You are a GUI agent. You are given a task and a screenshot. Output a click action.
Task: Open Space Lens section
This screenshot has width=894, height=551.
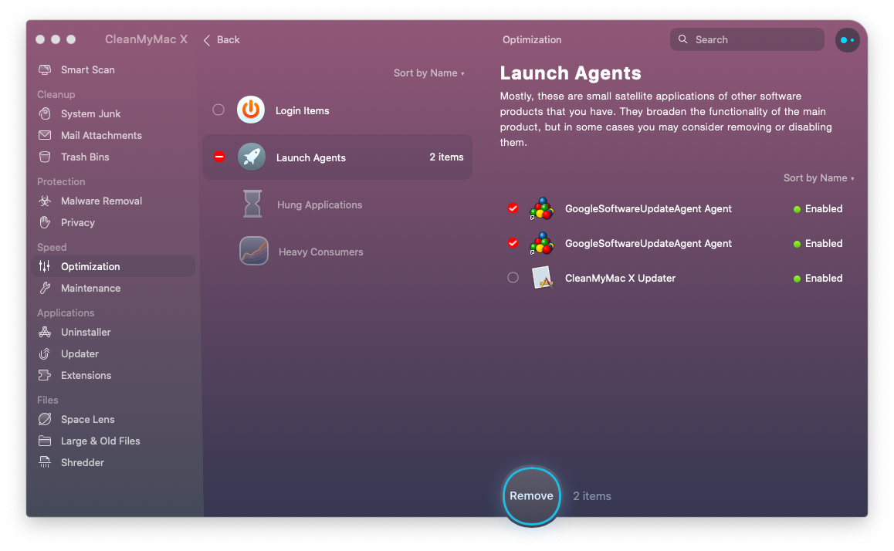click(x=88, y=419)
